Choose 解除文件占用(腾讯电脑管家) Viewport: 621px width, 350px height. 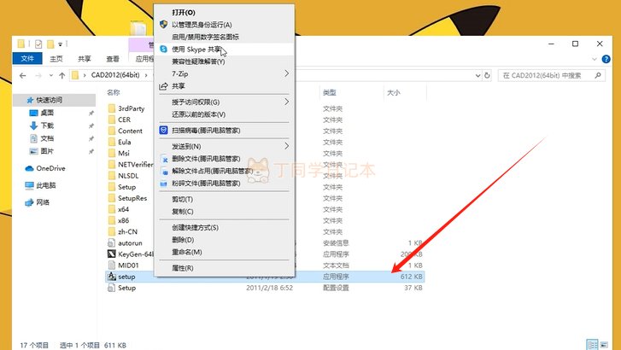(x=224, y=171)
